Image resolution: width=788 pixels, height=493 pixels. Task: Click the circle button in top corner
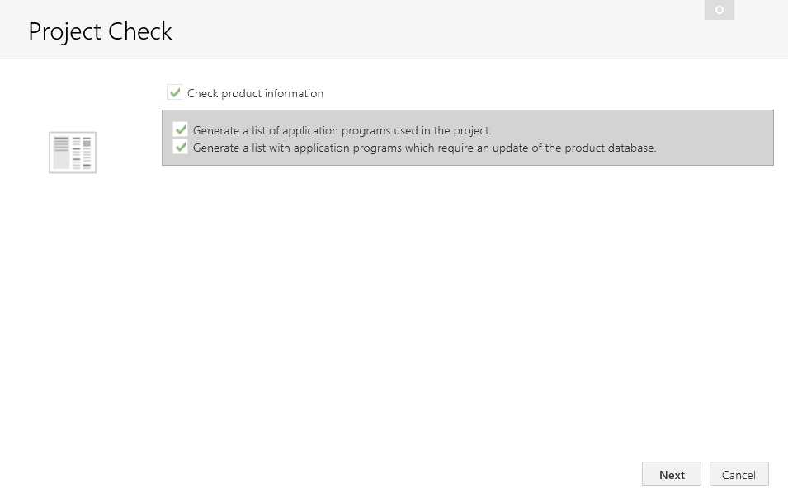[x=720, y=10]
